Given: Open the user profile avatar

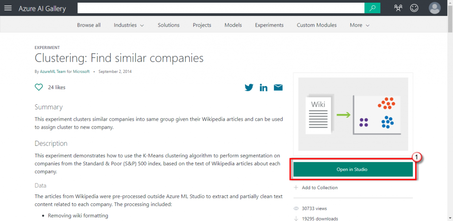Looking at the screenshot, I should [434, 8].
